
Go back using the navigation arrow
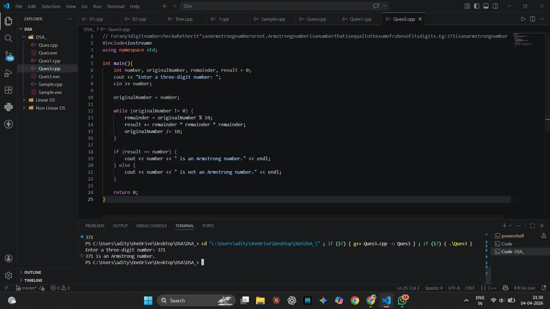[x=165, y=6]
